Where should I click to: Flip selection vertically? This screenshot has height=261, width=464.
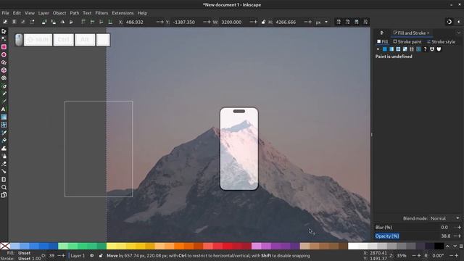pos(71,22)
